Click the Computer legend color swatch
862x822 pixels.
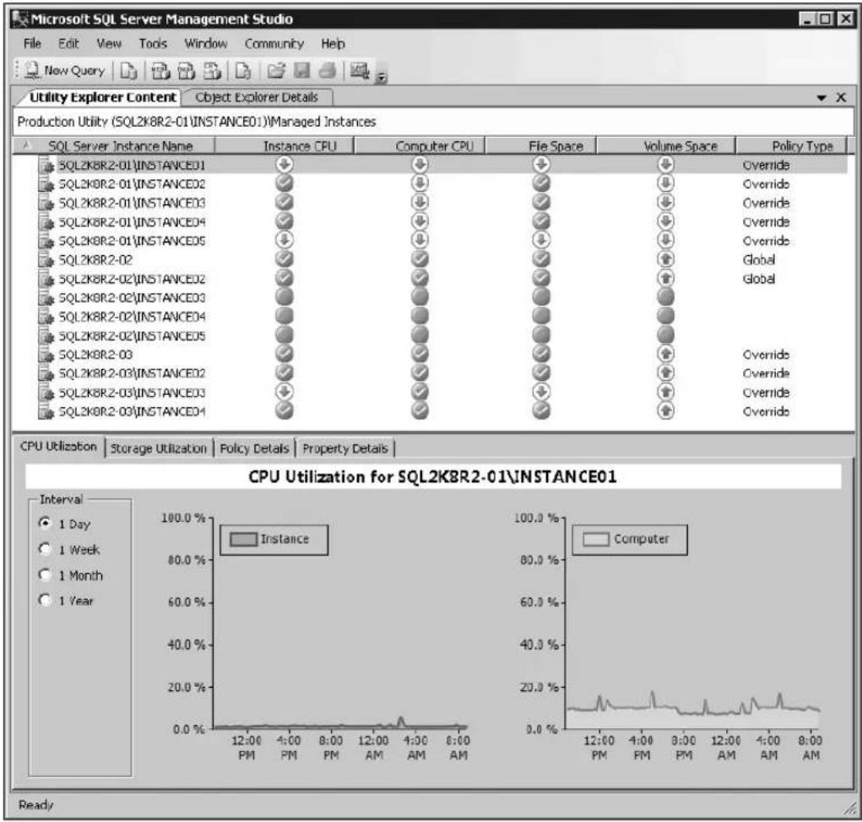[596, 539]
